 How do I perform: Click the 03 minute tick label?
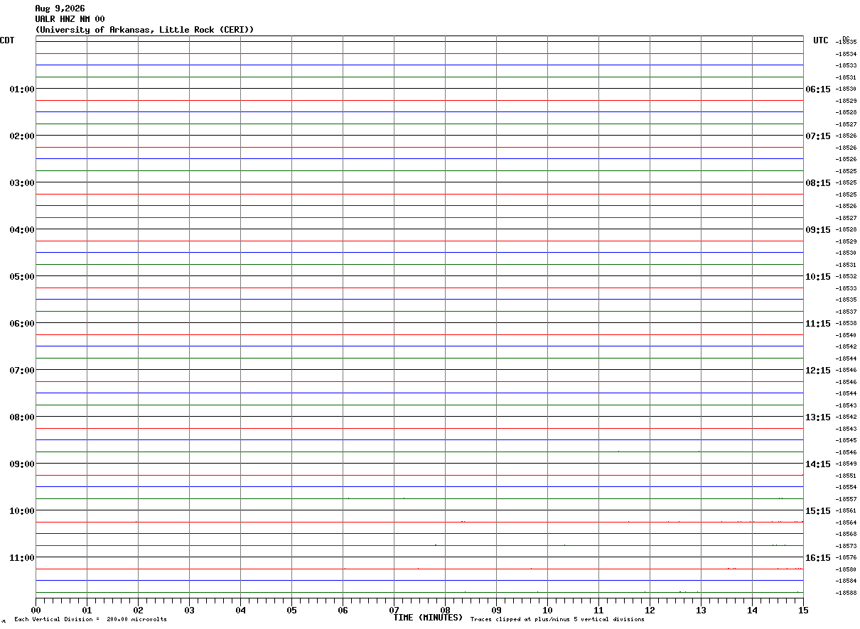190,610
